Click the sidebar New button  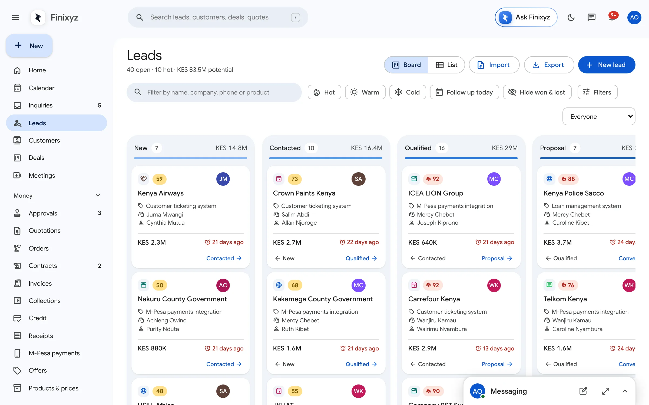tap(29, 46)
